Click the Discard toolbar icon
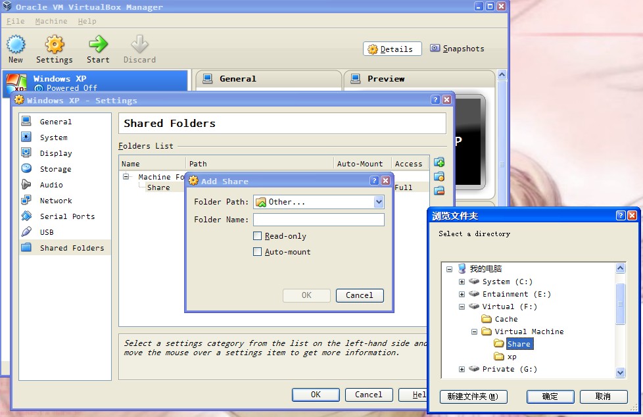Viewport: 643px width, 417px height. point(140,44)
